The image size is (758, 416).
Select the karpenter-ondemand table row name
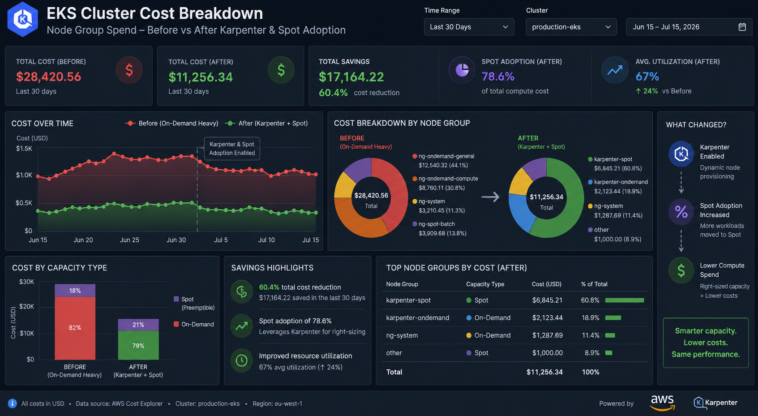418,317
